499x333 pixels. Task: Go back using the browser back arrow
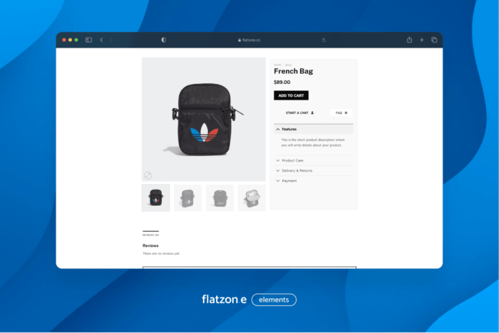[101, 40]
